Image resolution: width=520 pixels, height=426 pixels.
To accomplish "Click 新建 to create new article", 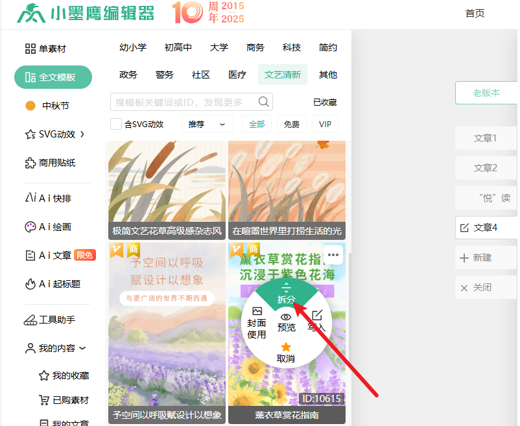I will pos(482,257).
